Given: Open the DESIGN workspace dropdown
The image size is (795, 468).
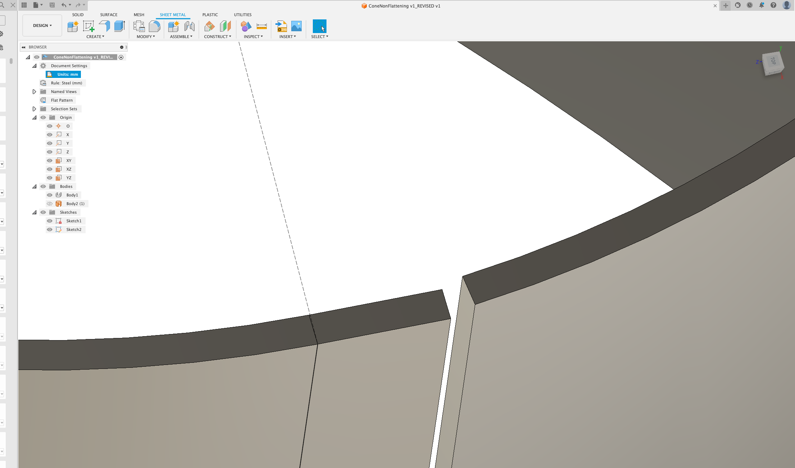Looking at the screenshot, I should [x=42, y=25].
